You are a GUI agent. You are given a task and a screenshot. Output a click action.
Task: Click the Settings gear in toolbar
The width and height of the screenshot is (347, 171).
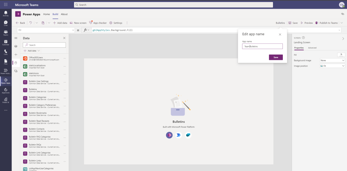(115, 23)
